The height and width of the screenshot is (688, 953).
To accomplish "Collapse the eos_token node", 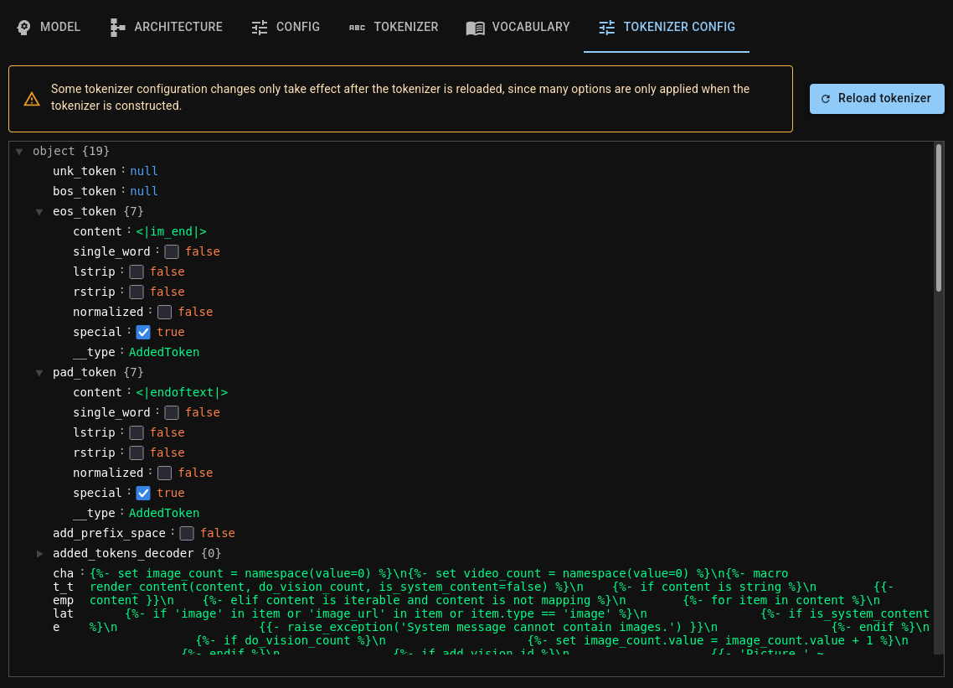I will (39, 212).
